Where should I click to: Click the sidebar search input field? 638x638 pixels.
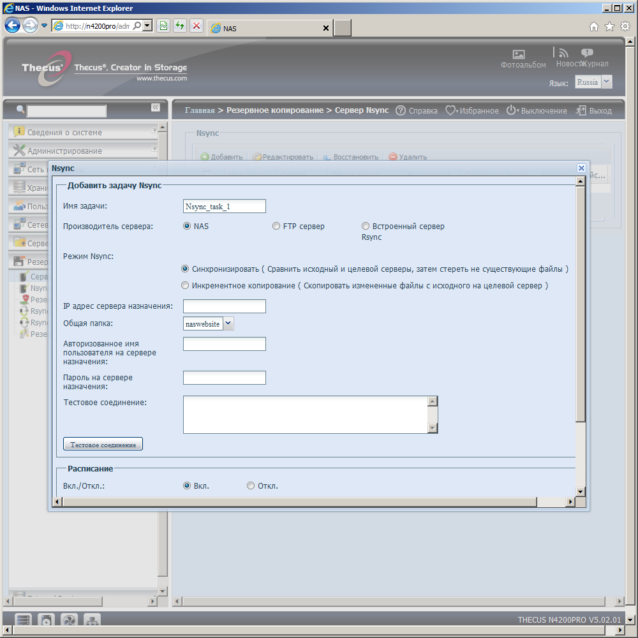66,110
